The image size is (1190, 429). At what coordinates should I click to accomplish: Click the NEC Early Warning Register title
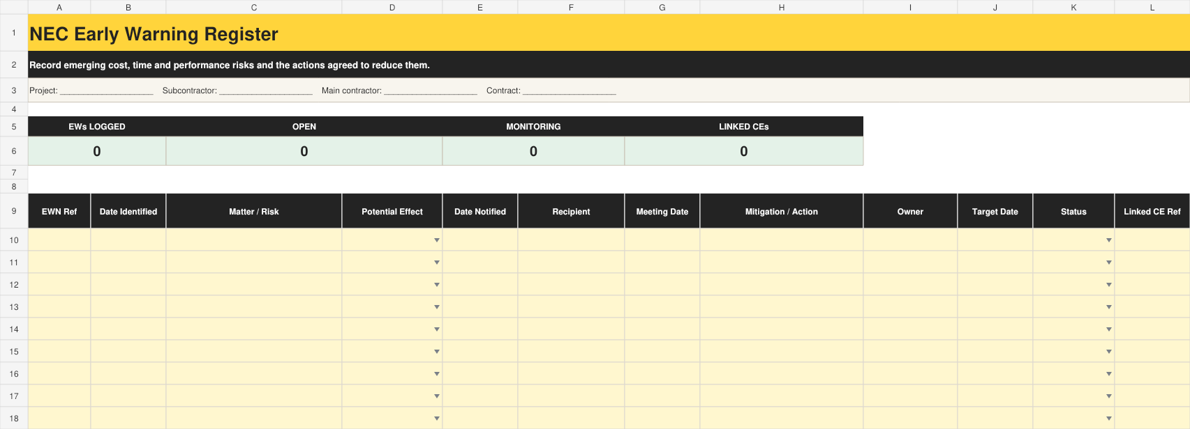click(x=154, y=34)
